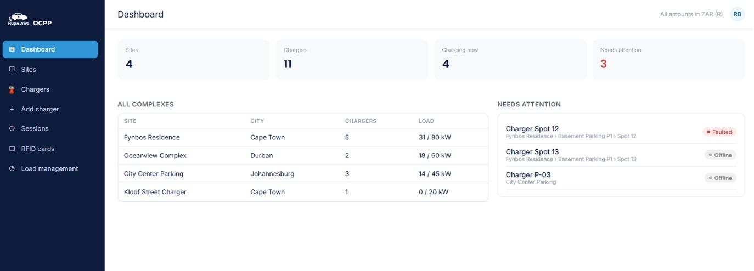Click the Needs attention summary card
The image size is (754, 271).
coord(668,59)
